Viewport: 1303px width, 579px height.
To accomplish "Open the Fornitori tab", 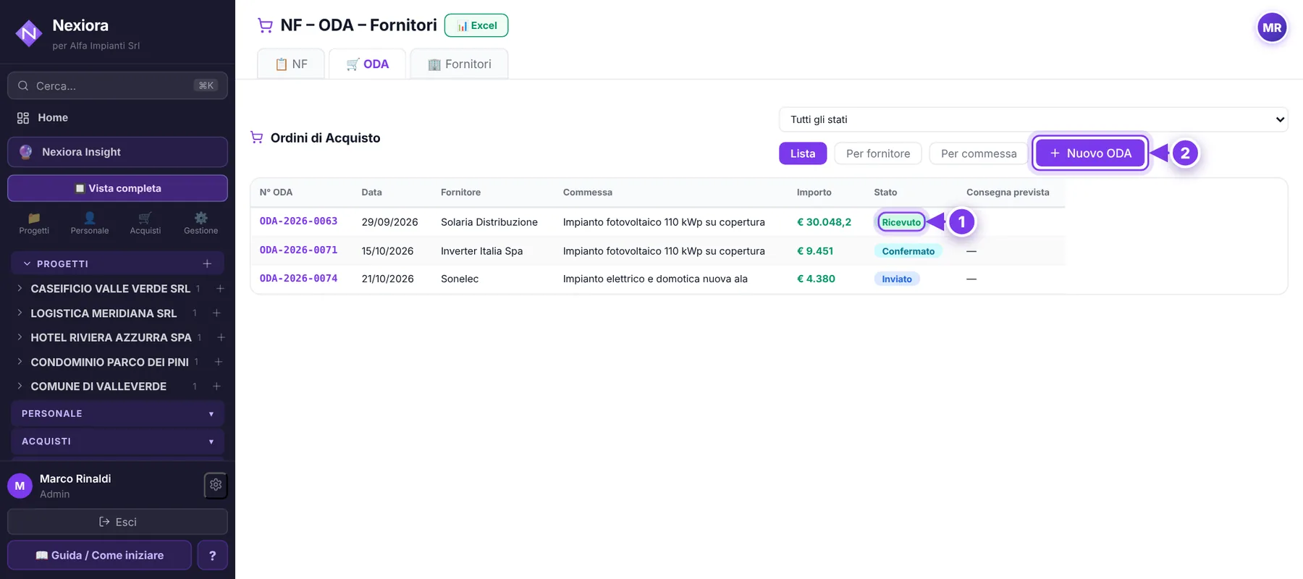I will (459, 64).
